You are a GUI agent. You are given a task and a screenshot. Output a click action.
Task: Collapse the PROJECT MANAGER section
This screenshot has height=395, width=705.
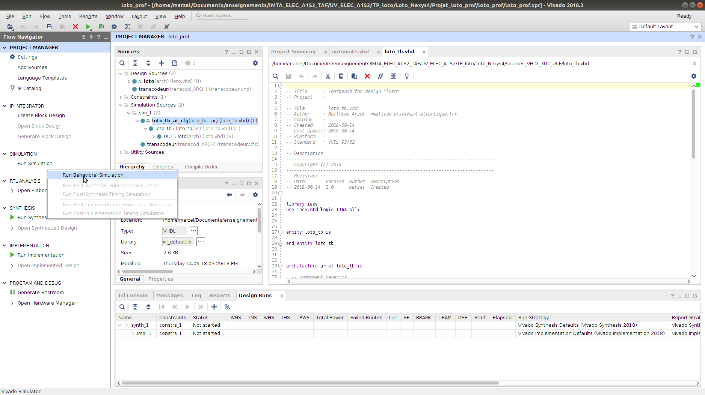(x=5, y=48)
